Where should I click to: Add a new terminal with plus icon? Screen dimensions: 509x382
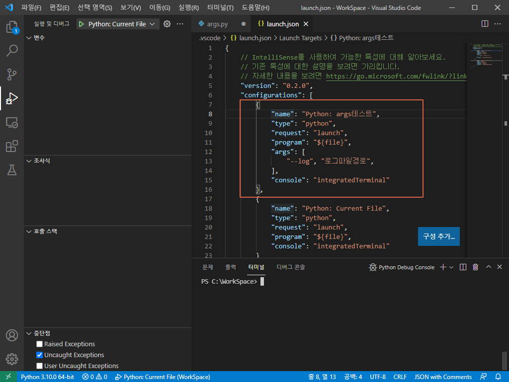pyautogui.click(x=443, y=267)
